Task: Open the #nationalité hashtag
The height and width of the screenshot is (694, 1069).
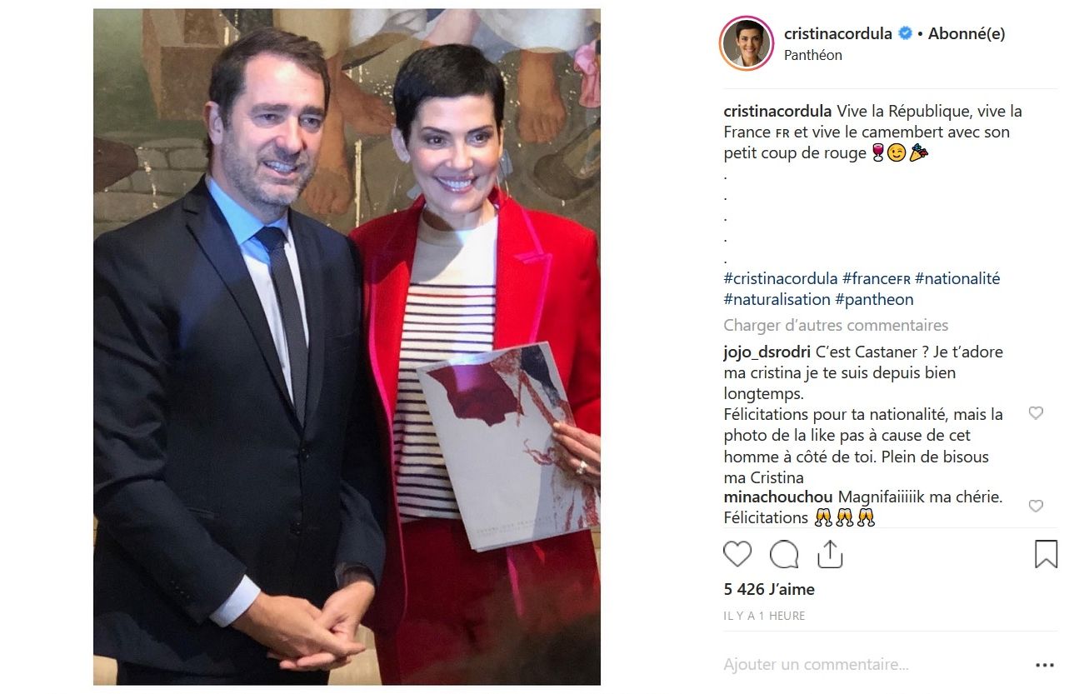Action: click(957, 278)
